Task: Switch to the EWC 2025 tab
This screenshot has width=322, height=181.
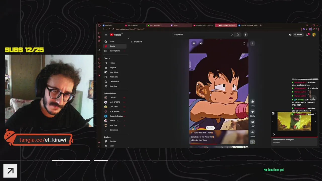Action: (x=204, y=25)
